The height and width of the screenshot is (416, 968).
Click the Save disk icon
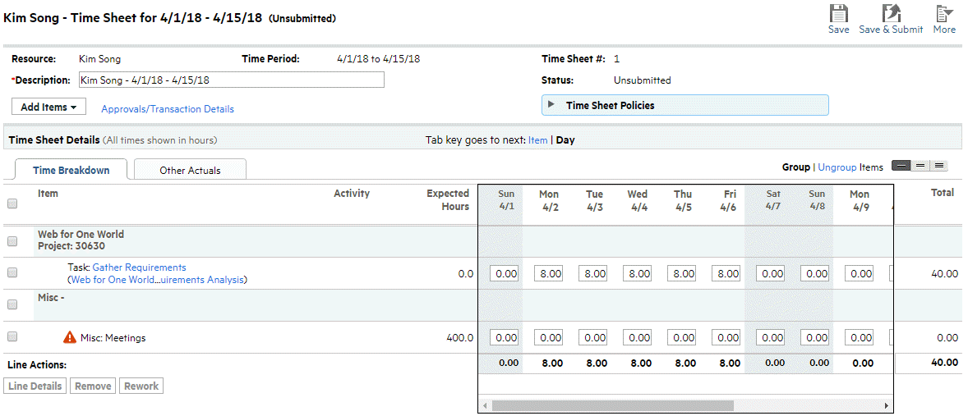pos(838,14)
